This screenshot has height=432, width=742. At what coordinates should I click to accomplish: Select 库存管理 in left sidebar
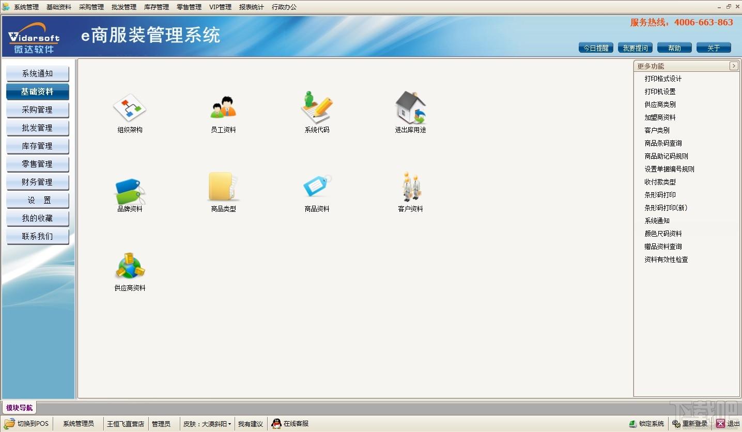click(x=37, y=146)
